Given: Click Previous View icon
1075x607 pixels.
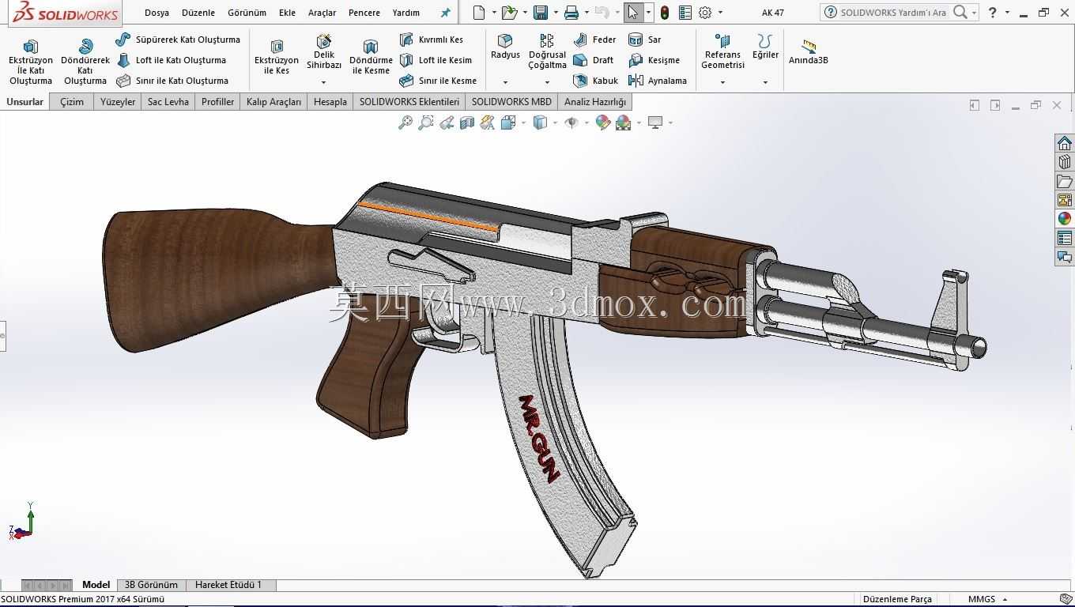Looking at the screenshot, I should tap(447, 123).
